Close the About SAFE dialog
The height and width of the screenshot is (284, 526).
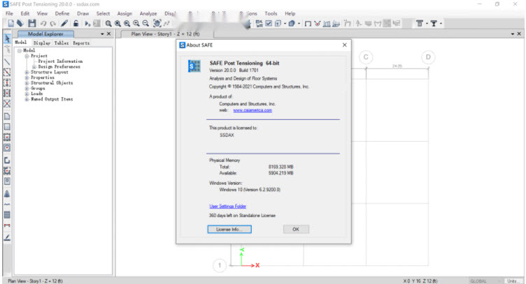(x=345, y=45)
